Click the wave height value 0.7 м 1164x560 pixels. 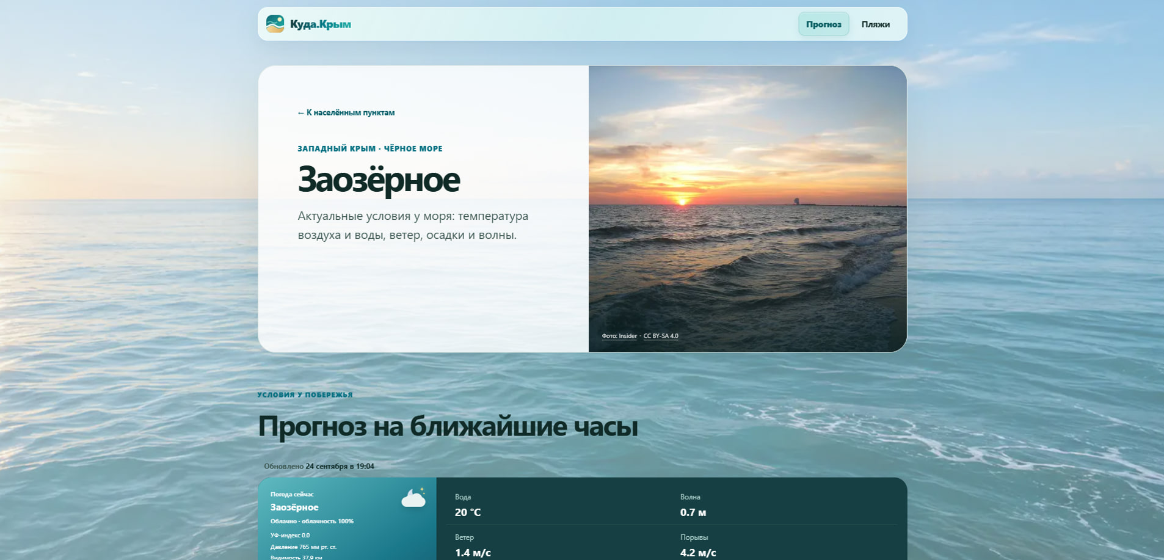pos(693,512)
